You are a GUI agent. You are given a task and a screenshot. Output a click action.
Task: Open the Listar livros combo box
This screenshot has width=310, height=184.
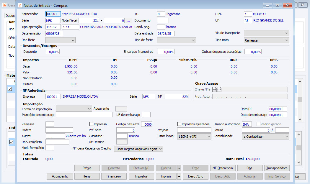tap(194, 137)
